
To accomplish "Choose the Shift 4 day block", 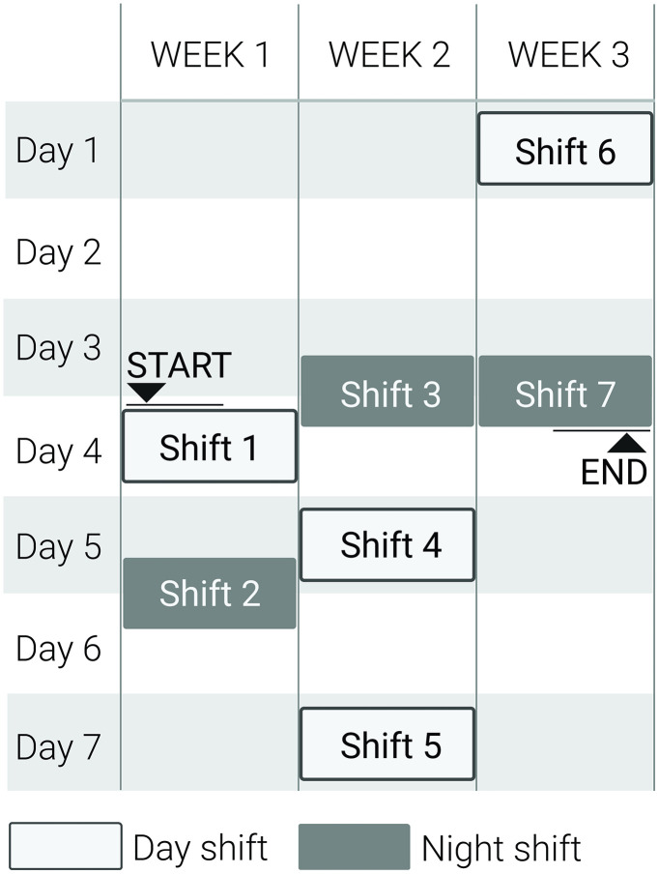I will [387, 544].
